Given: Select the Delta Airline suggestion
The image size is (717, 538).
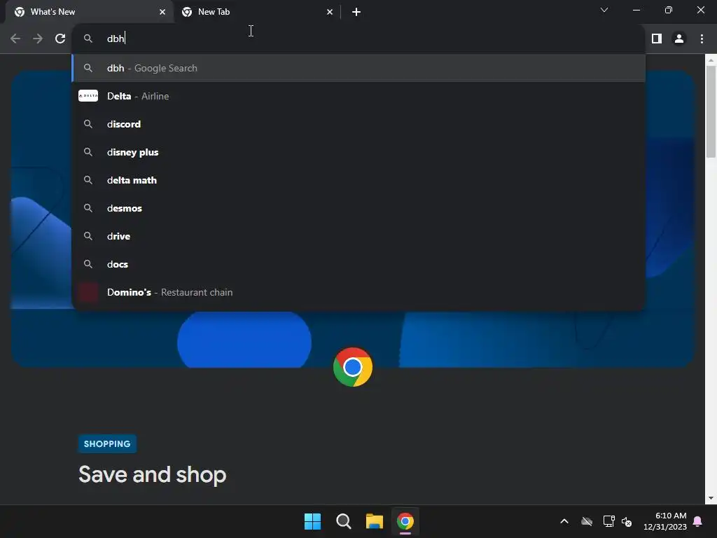Looking at the screenshot, I should pos(358,96).
